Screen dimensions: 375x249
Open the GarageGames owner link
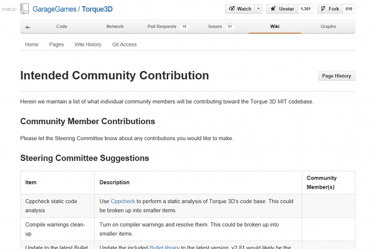click(54, 9)
